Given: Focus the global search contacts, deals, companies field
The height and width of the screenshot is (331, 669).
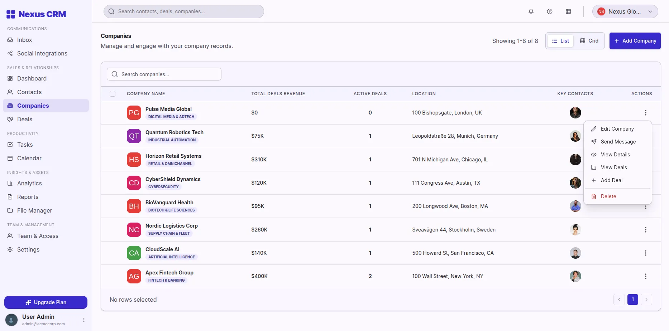Looking at the screenshot, I should (x=184, y=11).
